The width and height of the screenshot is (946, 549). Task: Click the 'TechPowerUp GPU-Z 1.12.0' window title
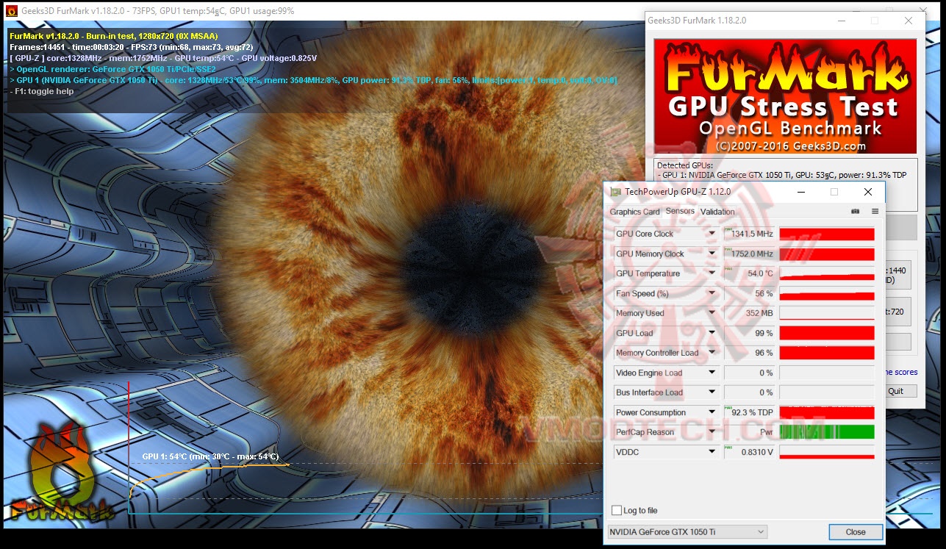point(678,192)
